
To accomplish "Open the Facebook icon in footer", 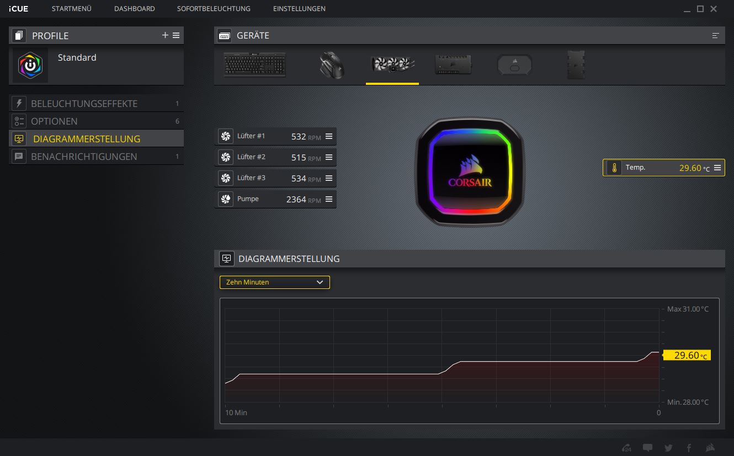I will click(x=689, y=448).
